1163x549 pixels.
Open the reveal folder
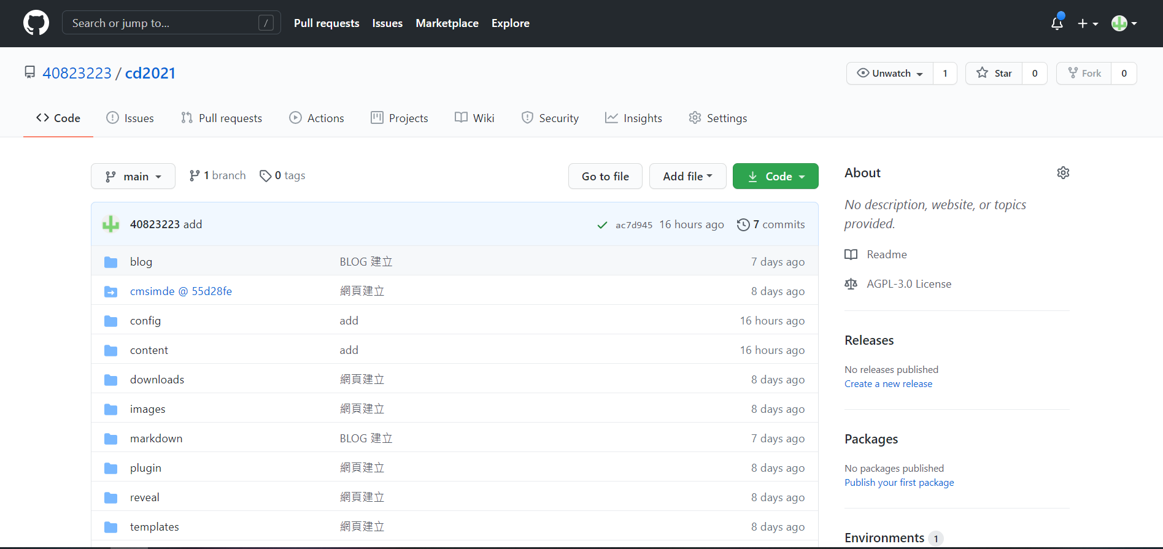coord(145,497)
